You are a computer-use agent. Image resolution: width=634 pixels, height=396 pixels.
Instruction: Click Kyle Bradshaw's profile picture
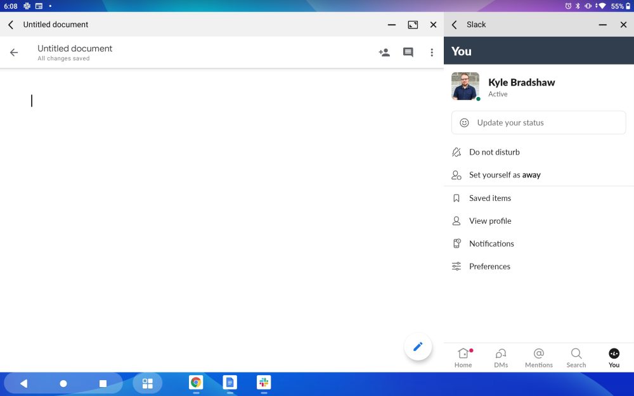point(465,86)
